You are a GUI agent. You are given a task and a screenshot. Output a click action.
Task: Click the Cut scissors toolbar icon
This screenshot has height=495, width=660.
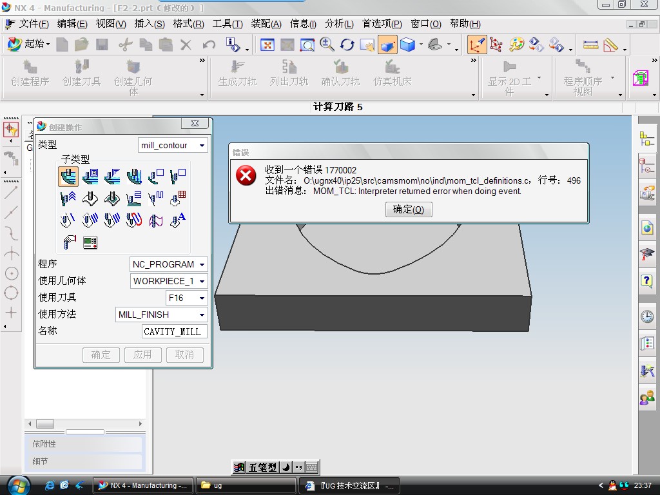[x=125, y=44]
